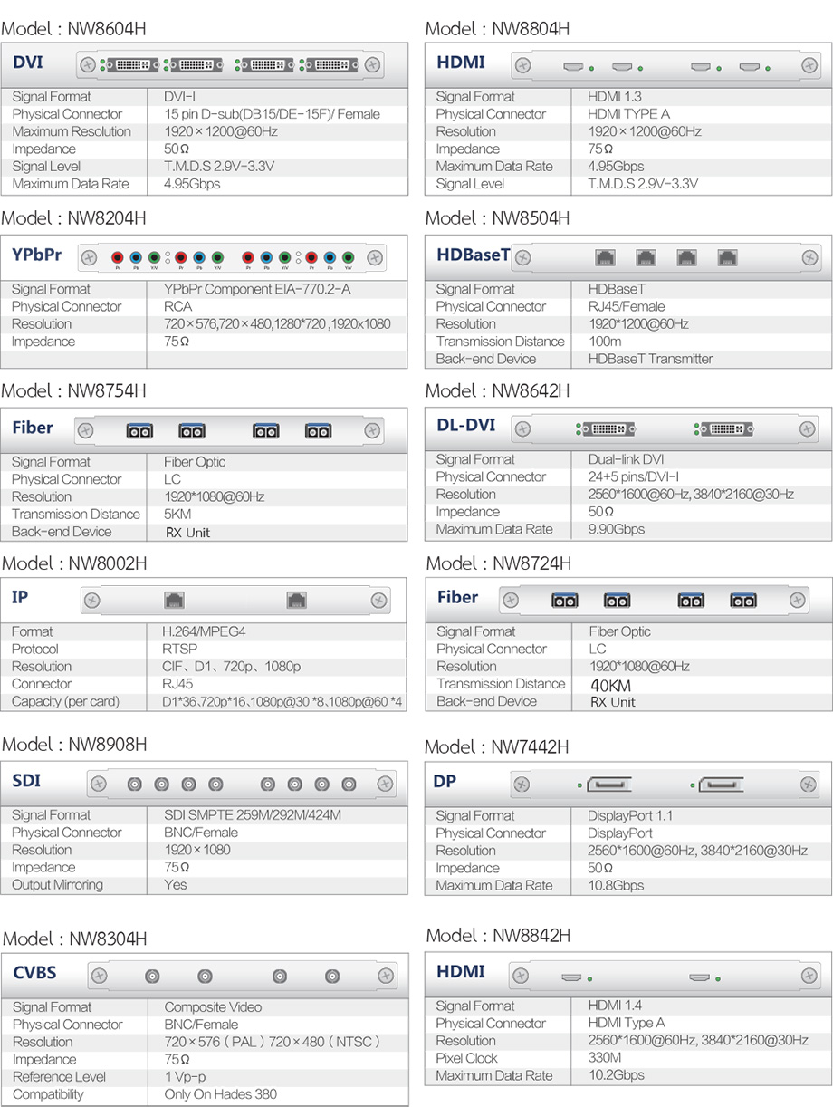Image resolution: width=833 pixels, height=1107 pixels.
Task: Click the 'RTSP' protocol value
Action: (x=180, y=649)
